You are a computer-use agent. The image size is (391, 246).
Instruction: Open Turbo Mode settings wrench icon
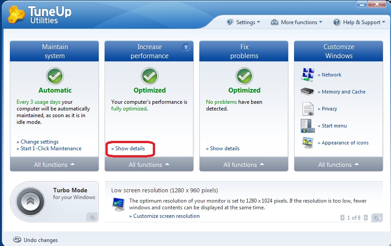pyautogui.click(x=92, y=217)
